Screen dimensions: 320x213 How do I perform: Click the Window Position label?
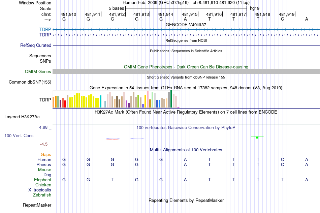click(x=35, y=3)
